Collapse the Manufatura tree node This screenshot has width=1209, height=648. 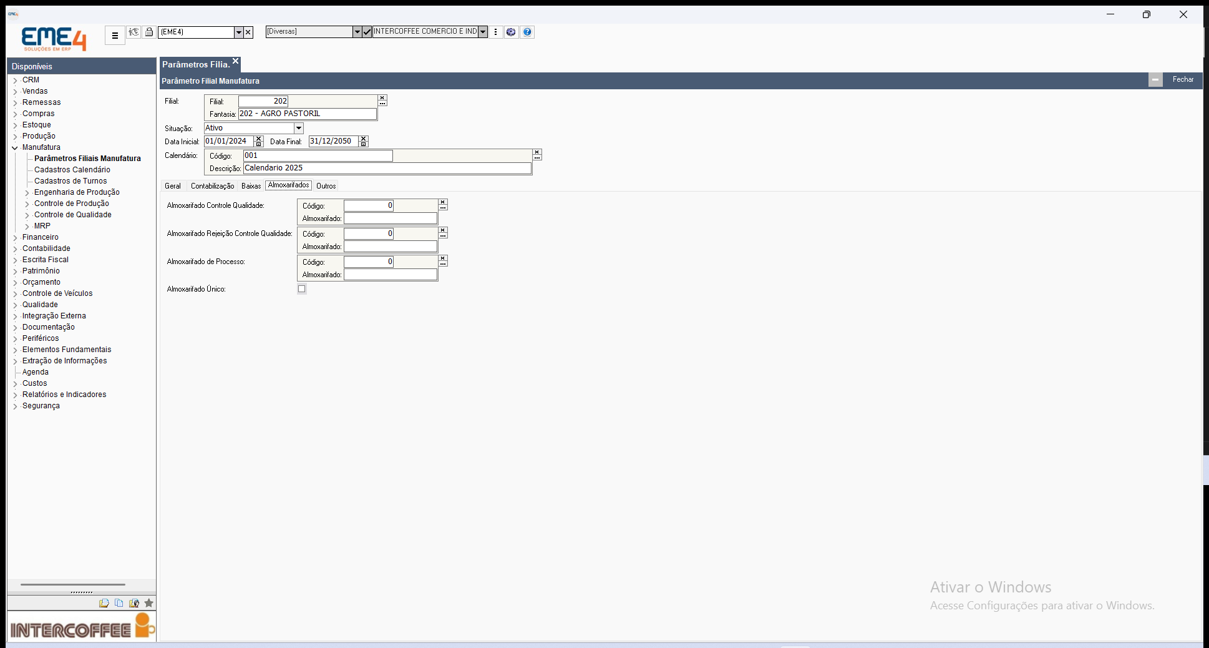tap(16, 148)
